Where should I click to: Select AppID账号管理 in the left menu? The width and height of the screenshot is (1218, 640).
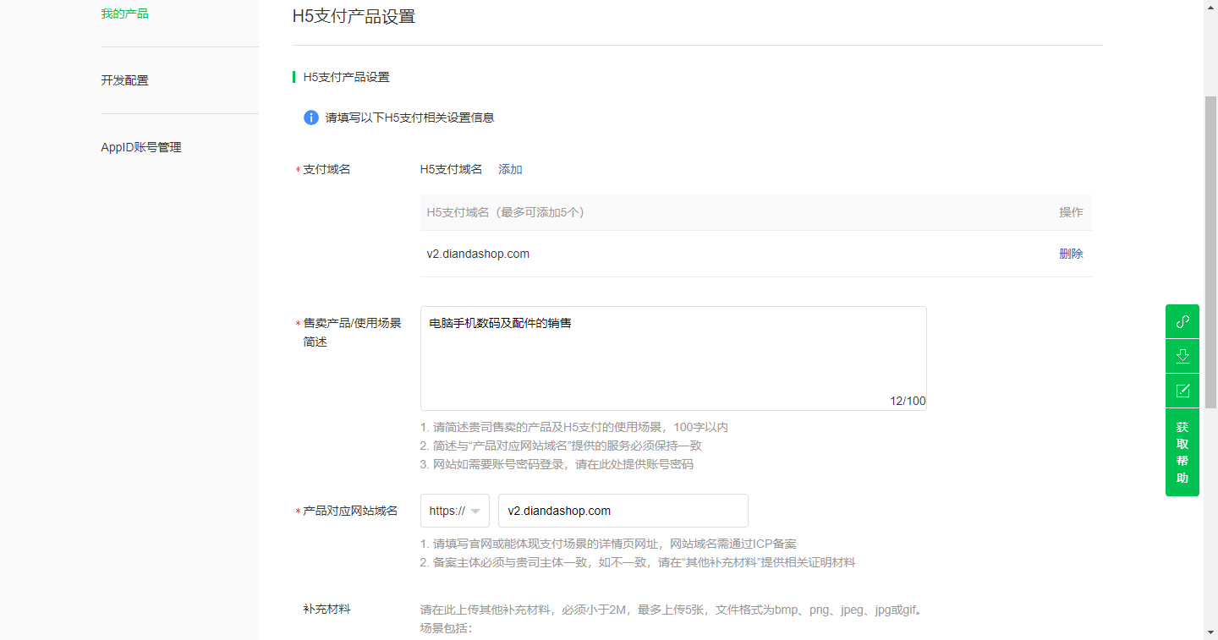pos(141,147)
